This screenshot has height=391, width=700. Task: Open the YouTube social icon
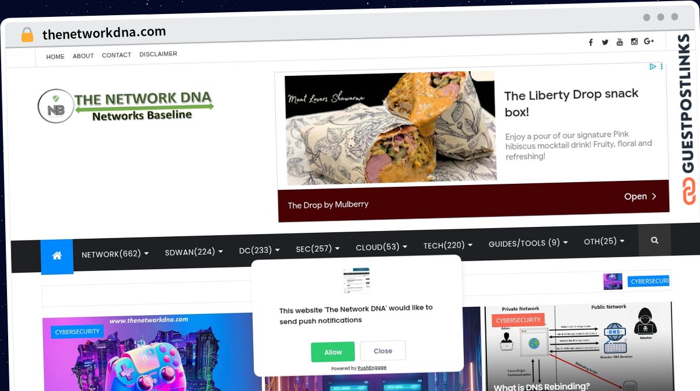pos(619,41)
